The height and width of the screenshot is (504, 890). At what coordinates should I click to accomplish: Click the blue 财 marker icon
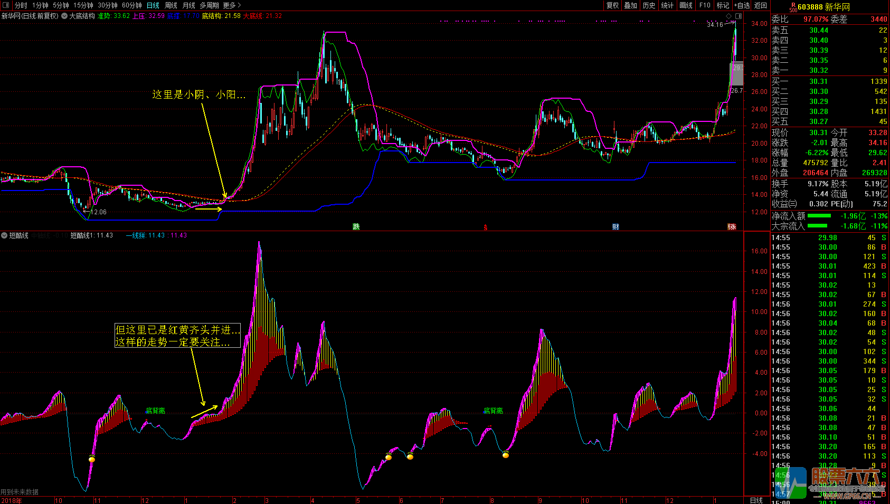[x=616, y=227]
